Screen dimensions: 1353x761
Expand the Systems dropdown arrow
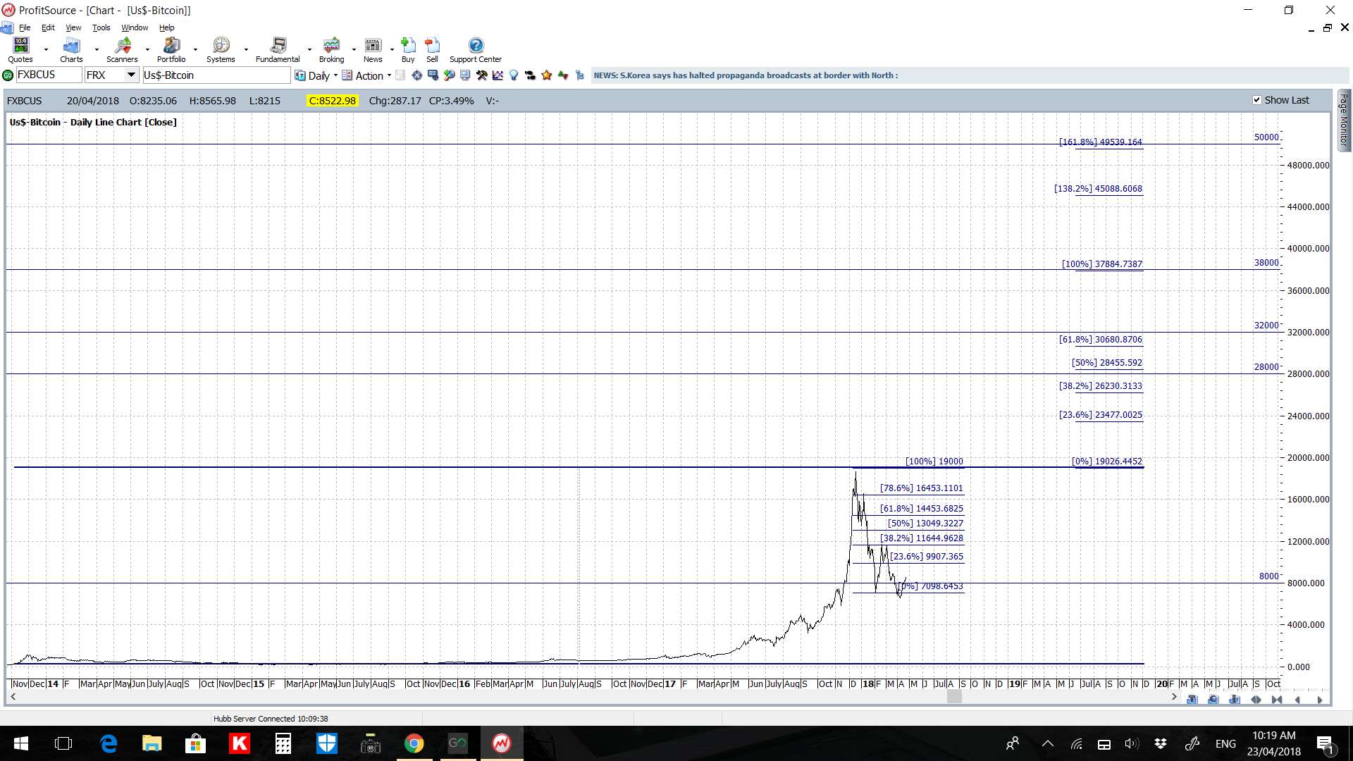246,49
